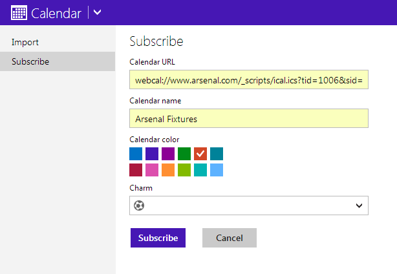The image size is (397, 274).
Task: Click the Calendar name label
Action: click(x=155, y=101)
